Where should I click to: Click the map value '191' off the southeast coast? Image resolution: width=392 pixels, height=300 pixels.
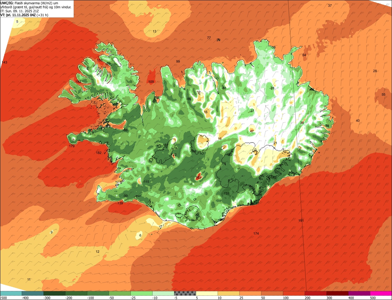click(x=301, y=221)
